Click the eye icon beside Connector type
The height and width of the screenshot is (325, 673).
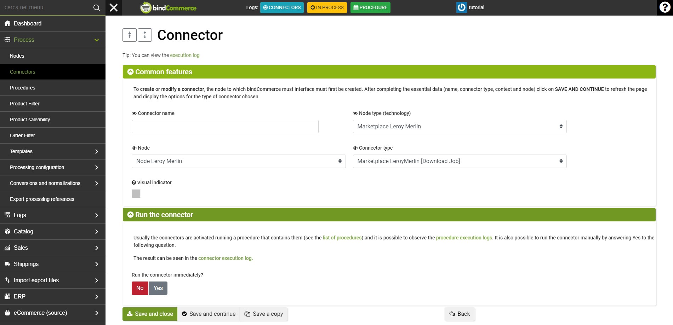[355, 148]
